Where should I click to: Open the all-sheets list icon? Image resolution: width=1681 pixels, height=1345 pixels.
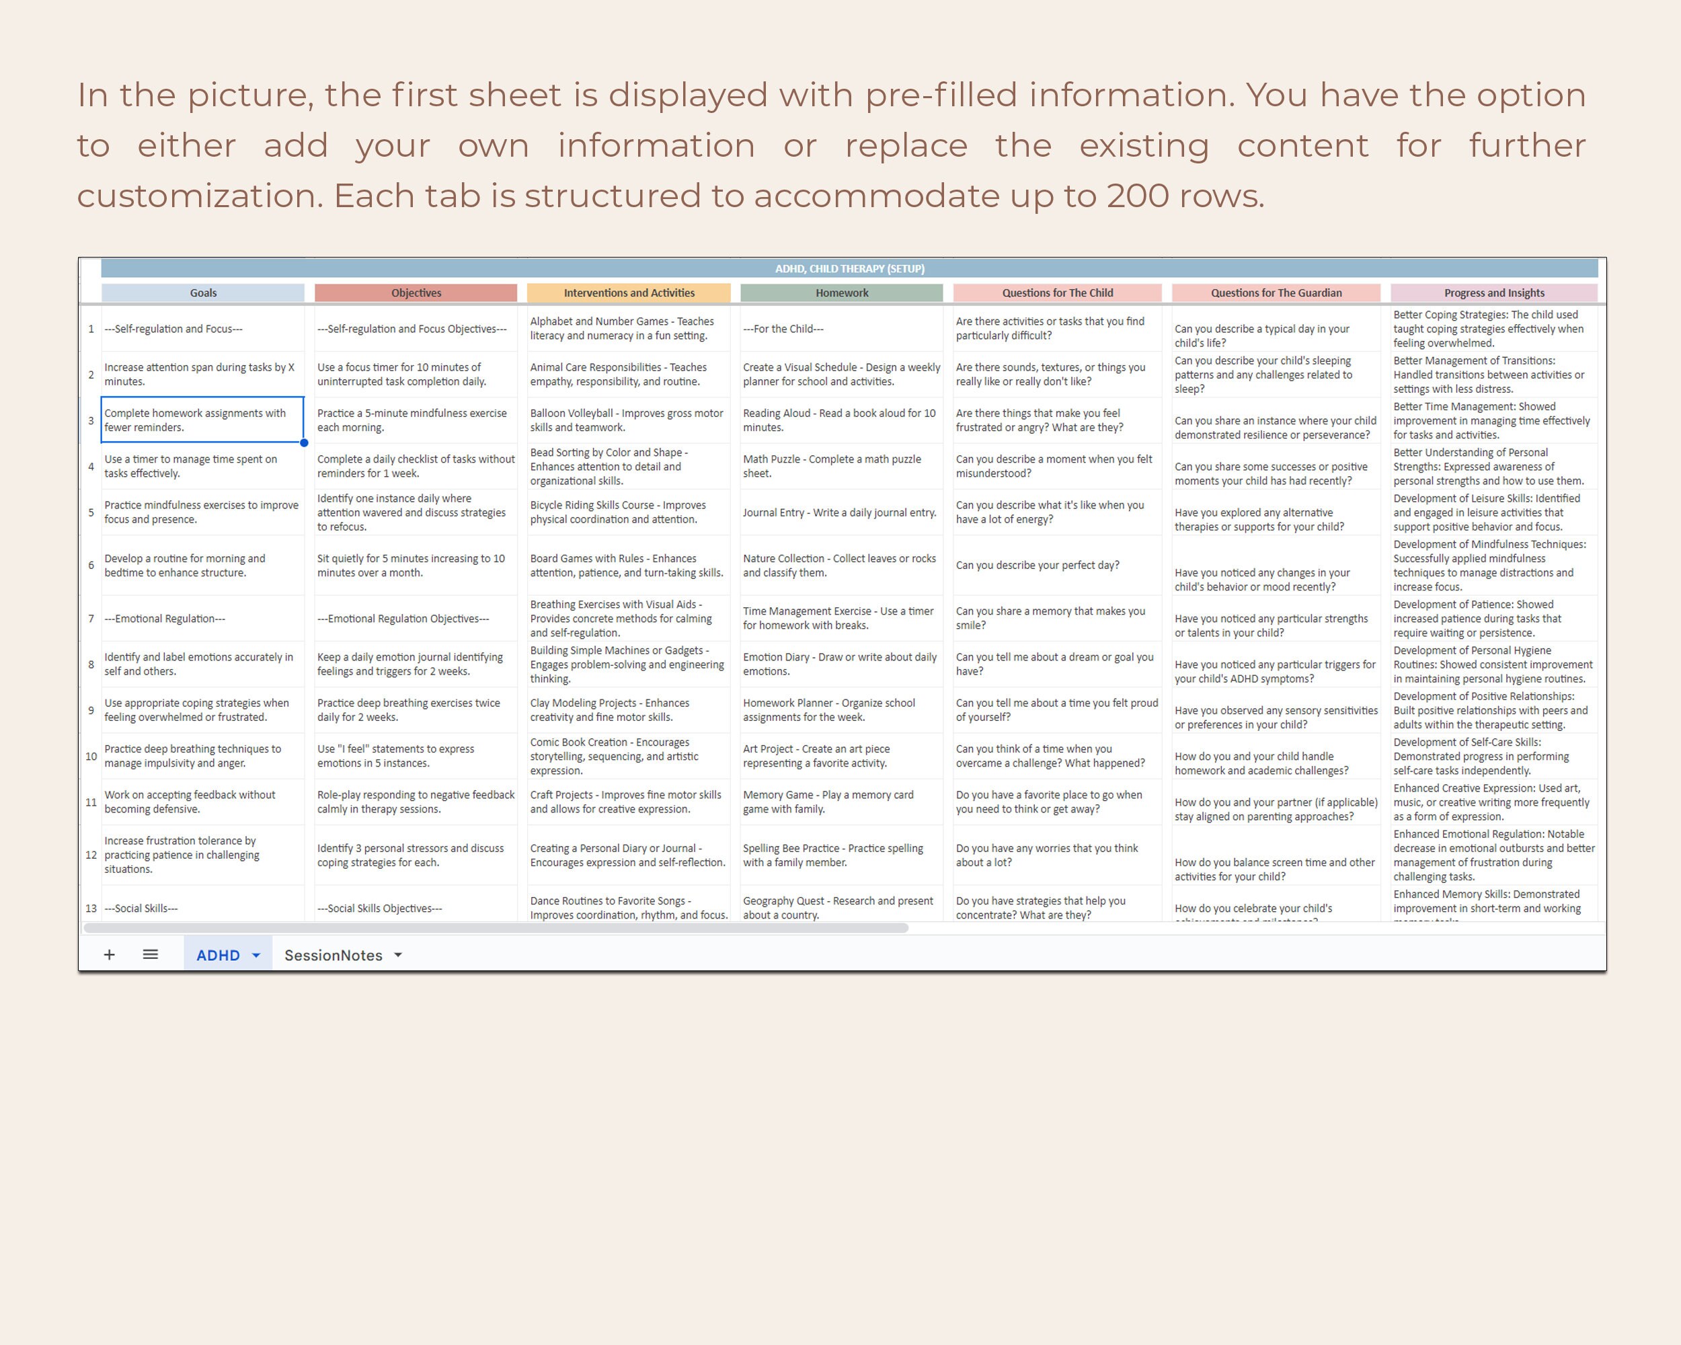[150, 954]
